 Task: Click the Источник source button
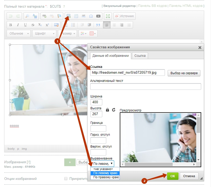click(125, 16)
